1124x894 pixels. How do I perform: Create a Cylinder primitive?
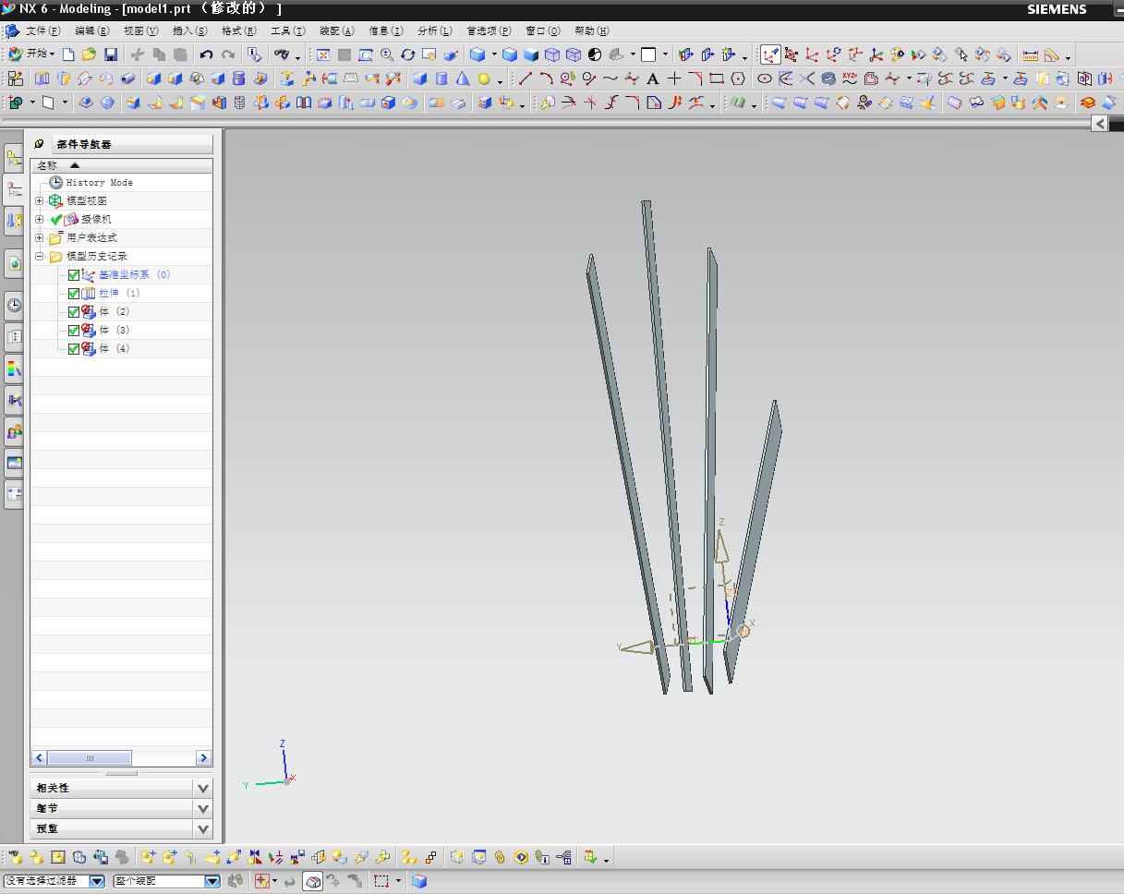441,79
